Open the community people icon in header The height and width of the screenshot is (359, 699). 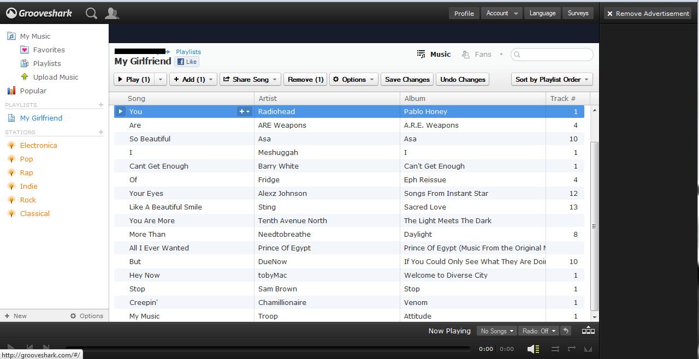pos(111,13)
